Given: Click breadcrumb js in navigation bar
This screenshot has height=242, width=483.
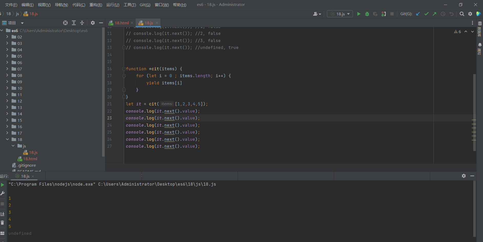Looking at the screenshot, I should pyautogui.click(x=17, y=14).
